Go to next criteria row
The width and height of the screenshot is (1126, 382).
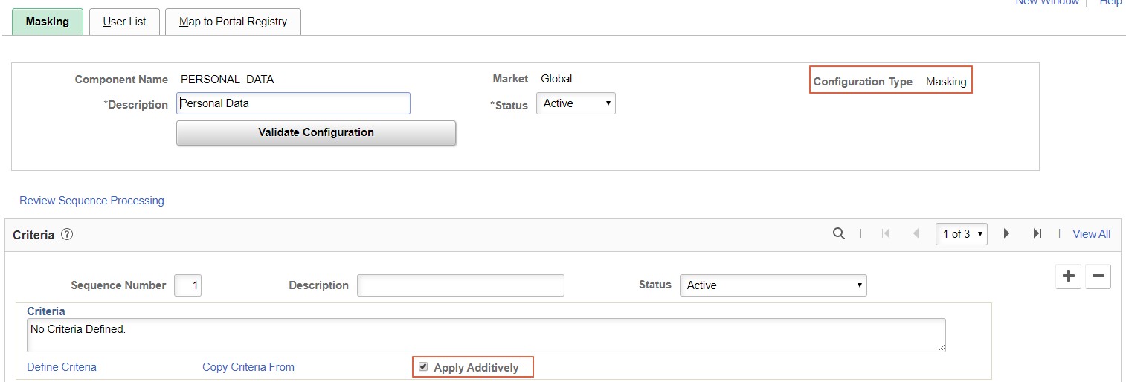tap(1006, 233)
